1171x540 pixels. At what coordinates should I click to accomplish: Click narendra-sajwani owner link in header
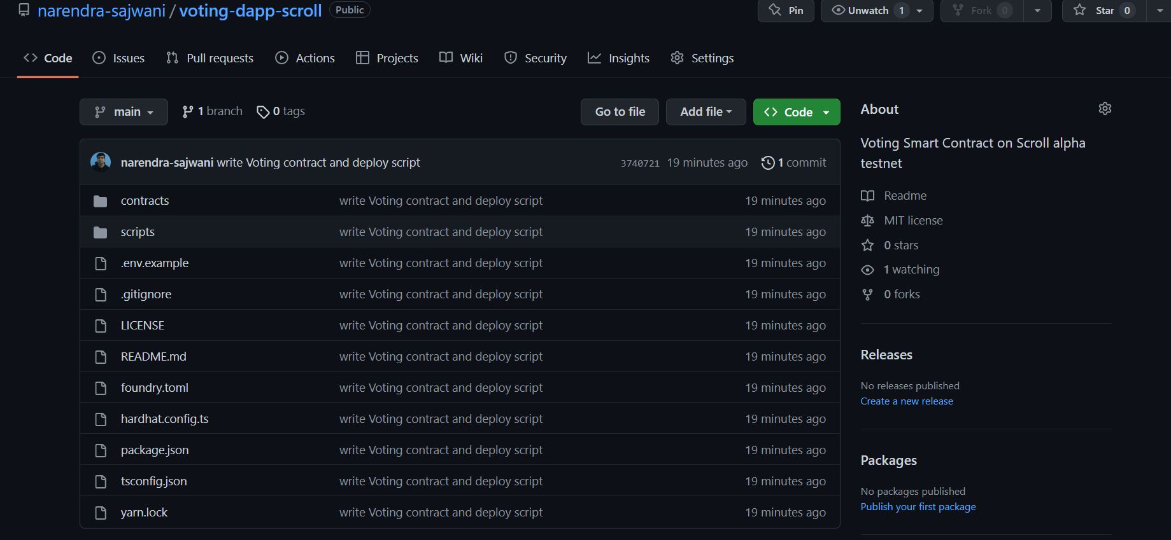(x=101, y=10)
